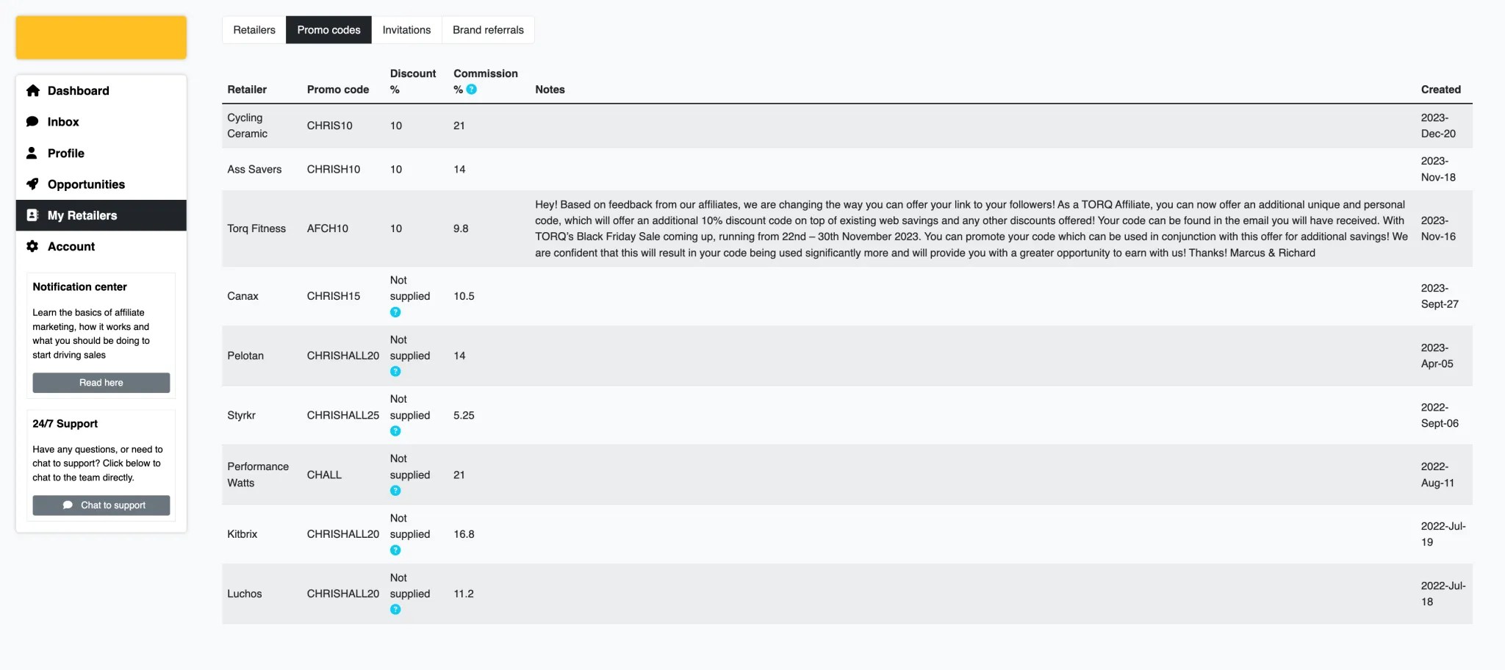Viewport: 1505px width, 670px height.
Task: Click the Ass Savers retailer name
Action: tap(254, 169)
